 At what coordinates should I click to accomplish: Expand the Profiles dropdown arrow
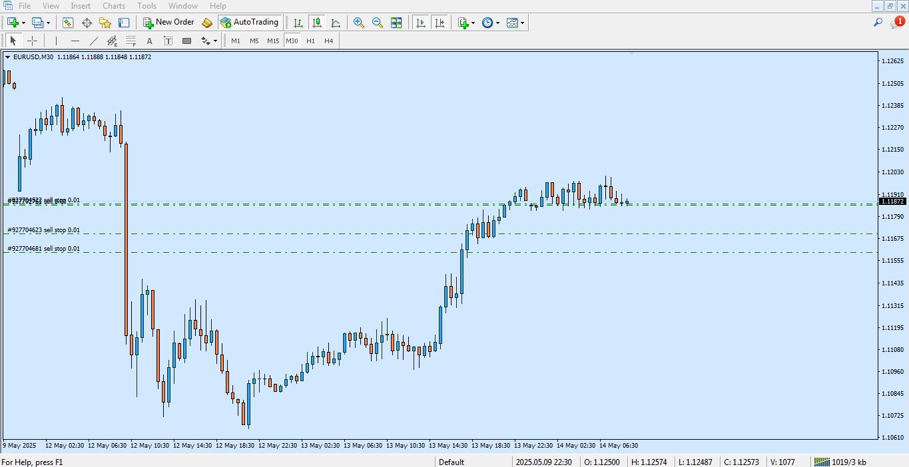(48, 23)
